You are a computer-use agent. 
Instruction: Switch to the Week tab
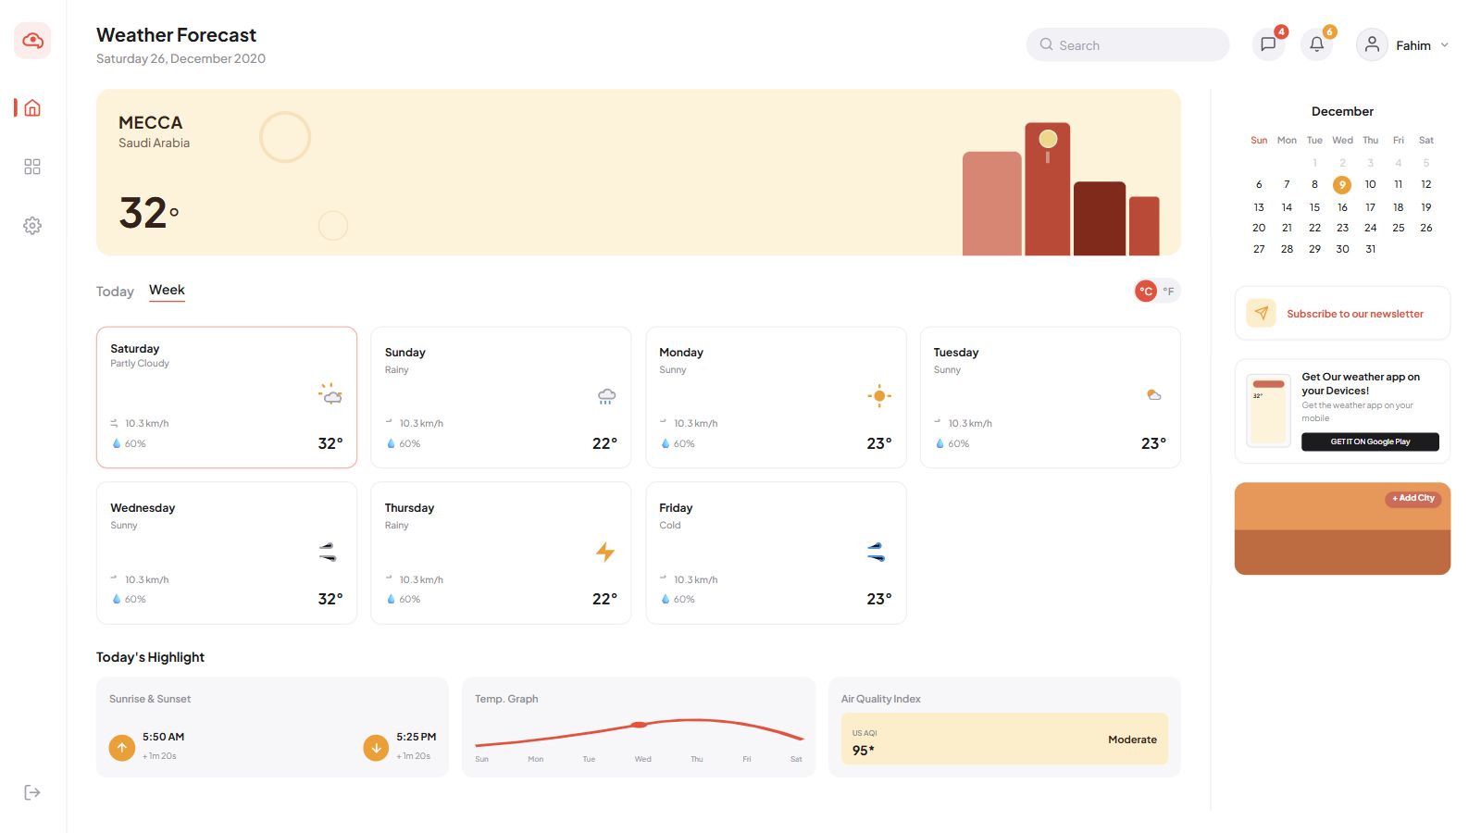(167, 291)
